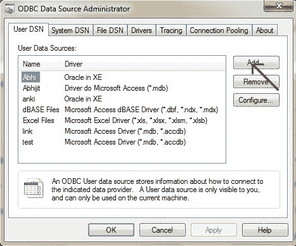Confirm with the OK button
296x246 pixels.
(111, 230)
